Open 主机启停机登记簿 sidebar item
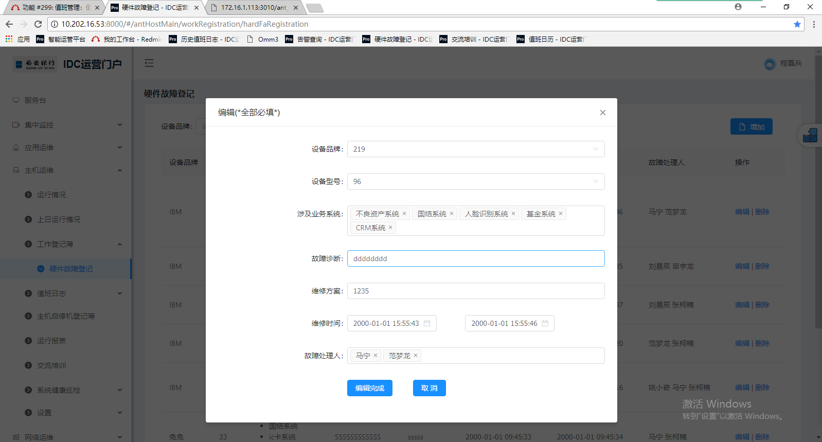The width and height of the screenshot is (822, 442). point(66,316)
